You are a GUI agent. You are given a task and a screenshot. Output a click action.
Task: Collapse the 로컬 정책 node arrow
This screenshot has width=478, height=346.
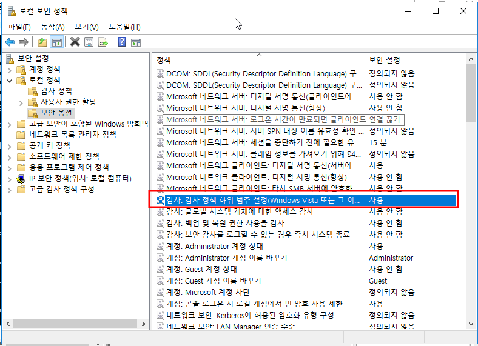pos(10,81)
